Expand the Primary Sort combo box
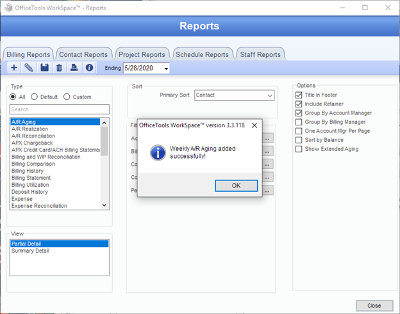The width and height of the screenshot is (400, 314). coord(270,95)
